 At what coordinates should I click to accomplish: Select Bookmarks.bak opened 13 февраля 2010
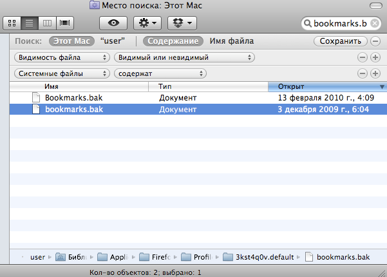pyautogui.click(x=73, y=97)
